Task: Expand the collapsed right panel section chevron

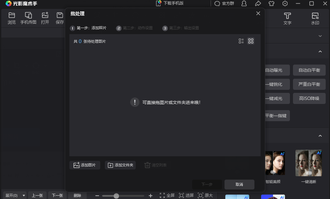Action: [x=320, y=36]
